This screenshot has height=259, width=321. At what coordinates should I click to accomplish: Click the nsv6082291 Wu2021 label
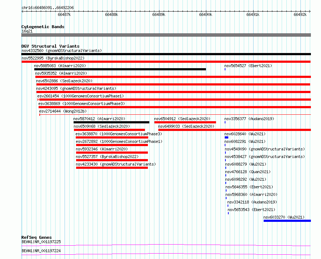click(x=245, y=141)
